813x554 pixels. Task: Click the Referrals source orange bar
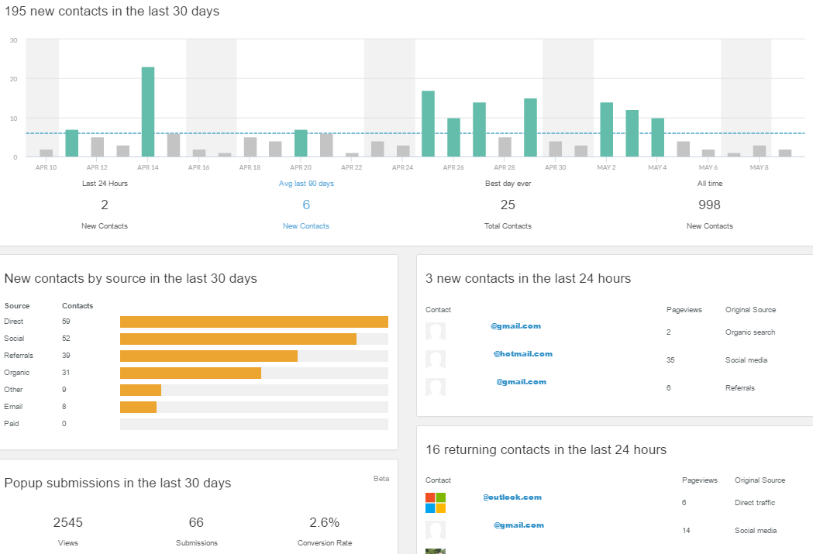coord(208,356)
